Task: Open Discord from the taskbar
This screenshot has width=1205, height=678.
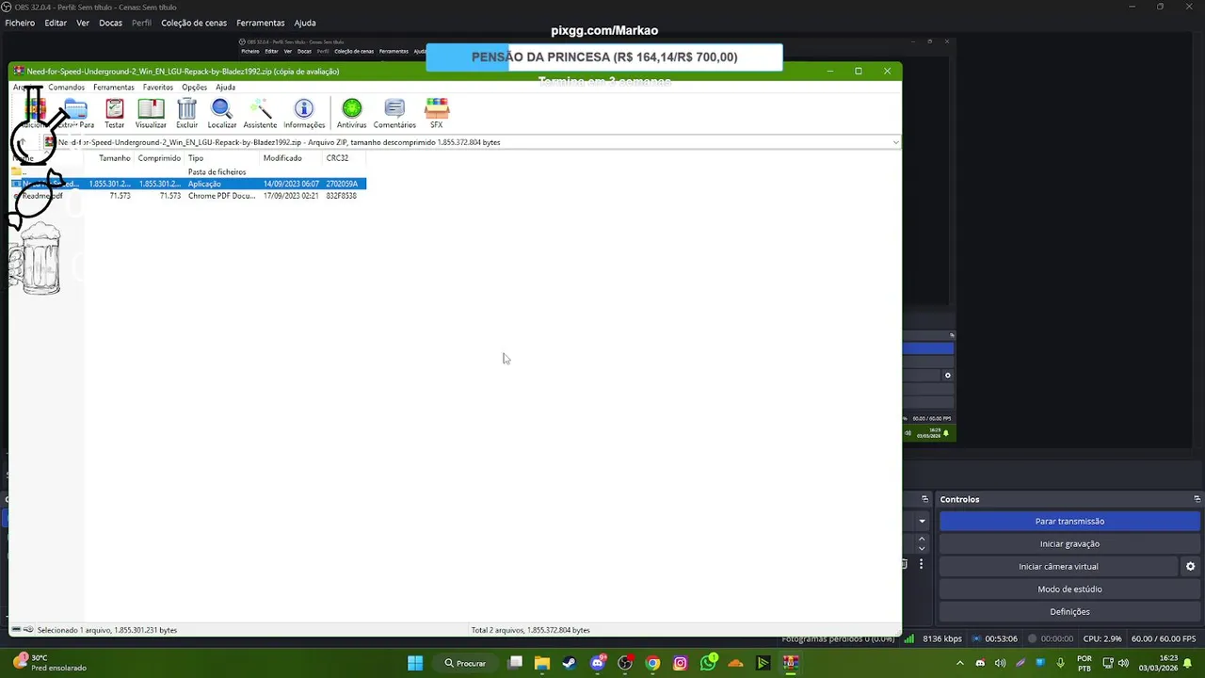Action: coord(597,663)
